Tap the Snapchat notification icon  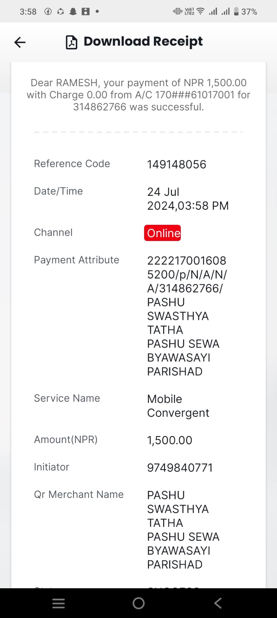[73, 12]
